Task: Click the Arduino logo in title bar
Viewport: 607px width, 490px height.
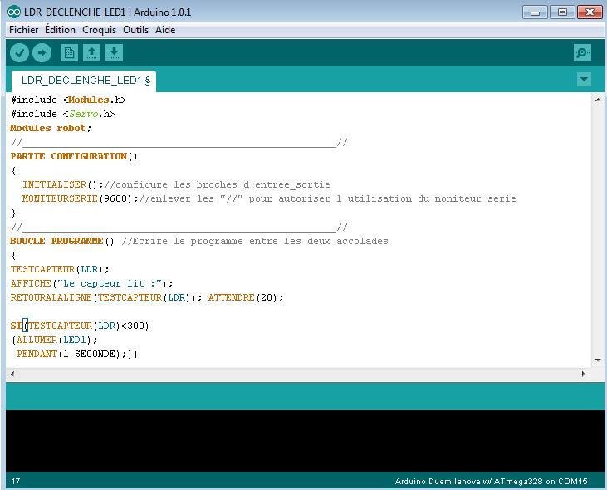Action: click(x=14, y=12)
